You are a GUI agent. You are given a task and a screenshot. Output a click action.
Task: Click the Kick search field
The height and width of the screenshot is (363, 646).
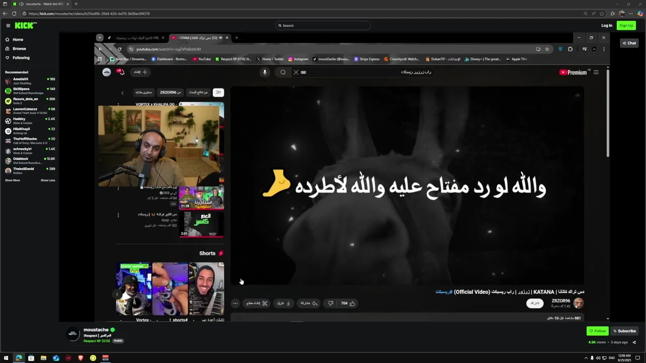tap(323, 25)
